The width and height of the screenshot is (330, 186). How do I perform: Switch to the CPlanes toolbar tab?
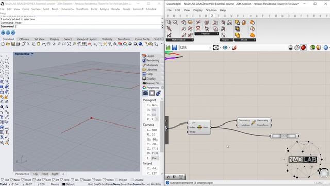click(x=24, y=39)
